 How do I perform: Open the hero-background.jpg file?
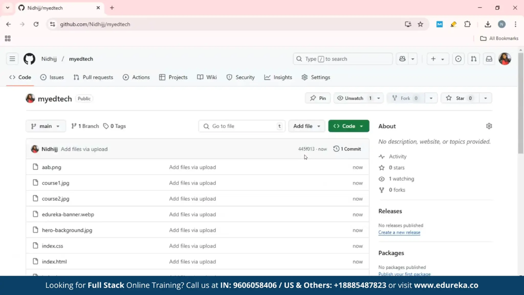(x=67, y=230)
